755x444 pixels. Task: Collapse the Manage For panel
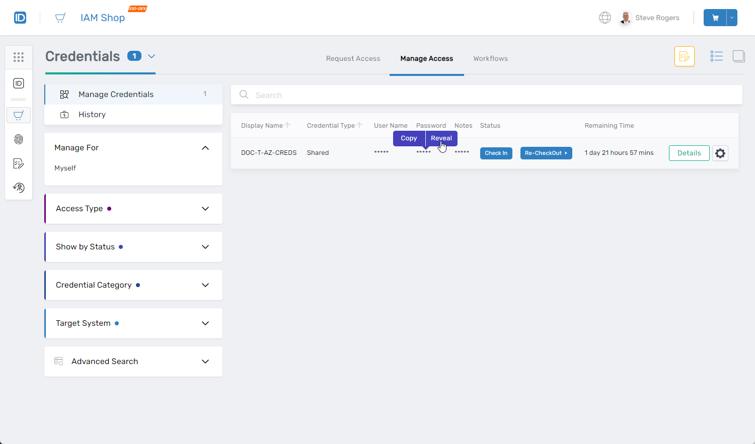[x=205, y=148]
